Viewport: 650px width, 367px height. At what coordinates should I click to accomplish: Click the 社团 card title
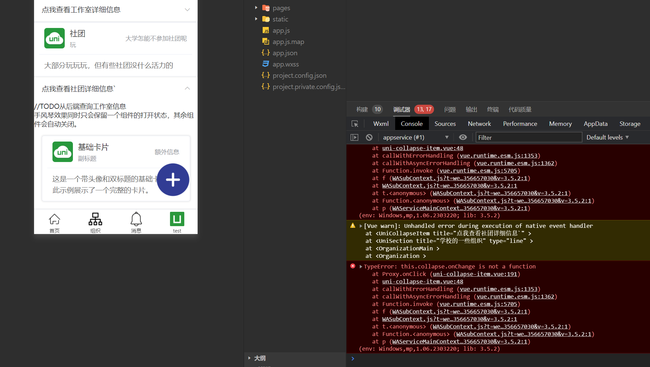click(x=77, y=33)
